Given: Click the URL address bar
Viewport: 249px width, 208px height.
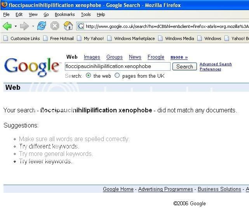Looking at the screenshot, I should pos(163,26).
